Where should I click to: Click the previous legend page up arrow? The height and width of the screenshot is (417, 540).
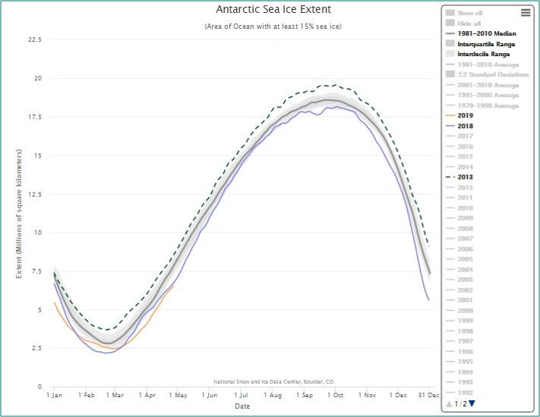(449, 403)
